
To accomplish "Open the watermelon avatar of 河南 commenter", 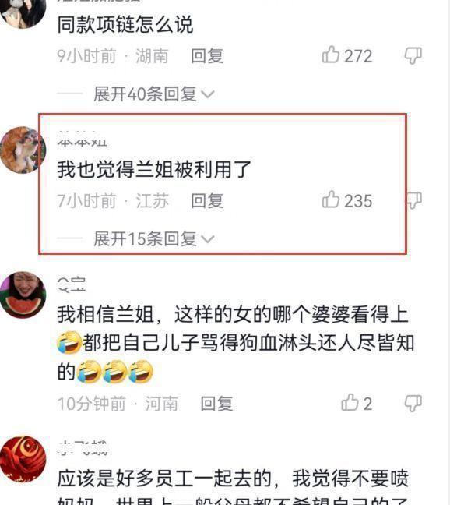I will click(x=23, y=295).
